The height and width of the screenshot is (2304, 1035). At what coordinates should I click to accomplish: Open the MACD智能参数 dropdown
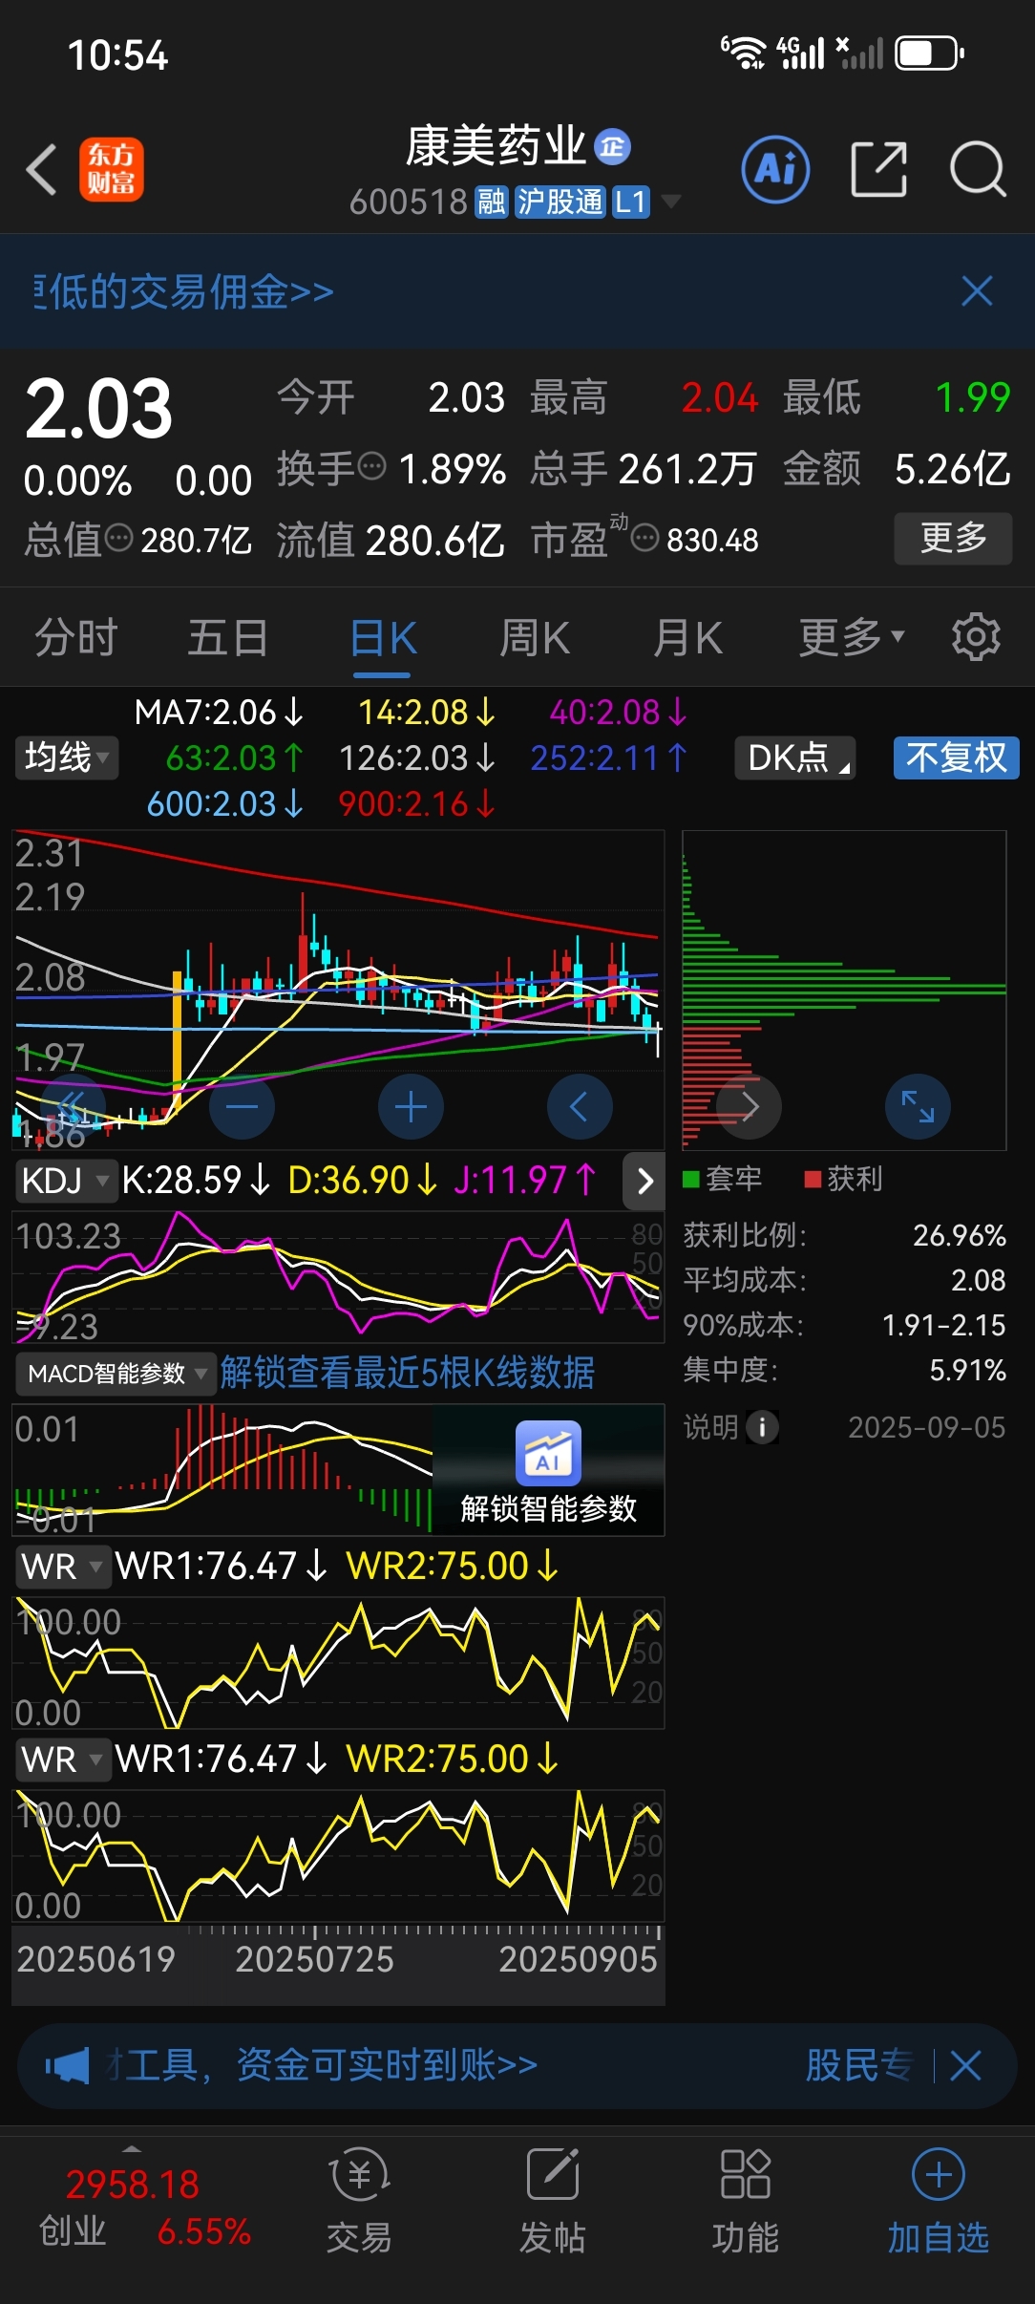(x=116, y=1374)
